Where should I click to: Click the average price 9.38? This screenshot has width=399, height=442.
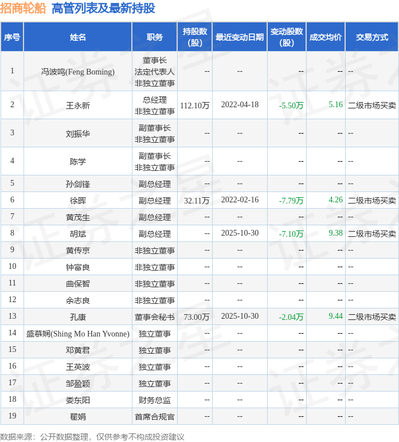pyautogui.click(x=335, y=233)
